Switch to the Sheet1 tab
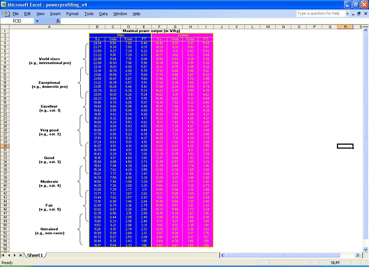The width and height of the screenshot is (369, 267). [35, 255]
